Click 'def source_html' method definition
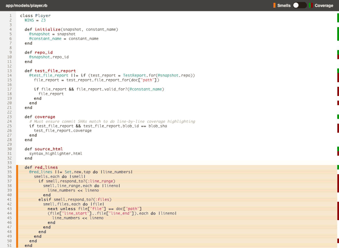This screenshot has height=248, width=339. coord(44,149)
